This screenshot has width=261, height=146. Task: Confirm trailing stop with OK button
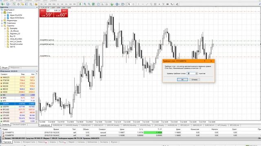point(182,79)
